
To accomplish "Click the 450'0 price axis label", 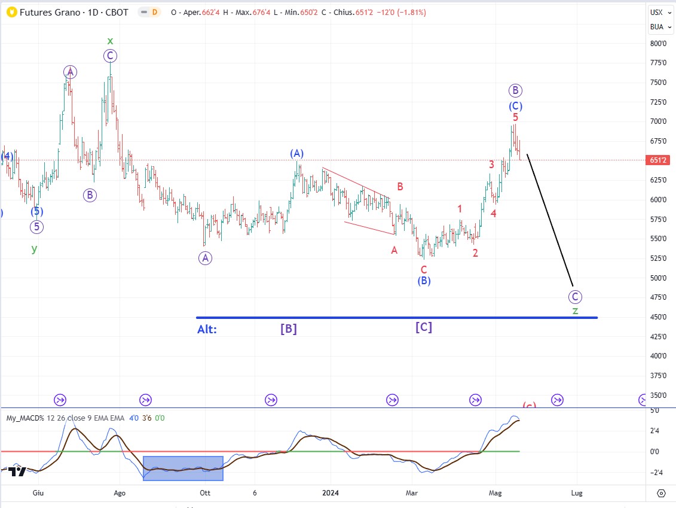I will pyautogui.click(x=658, y=317).
